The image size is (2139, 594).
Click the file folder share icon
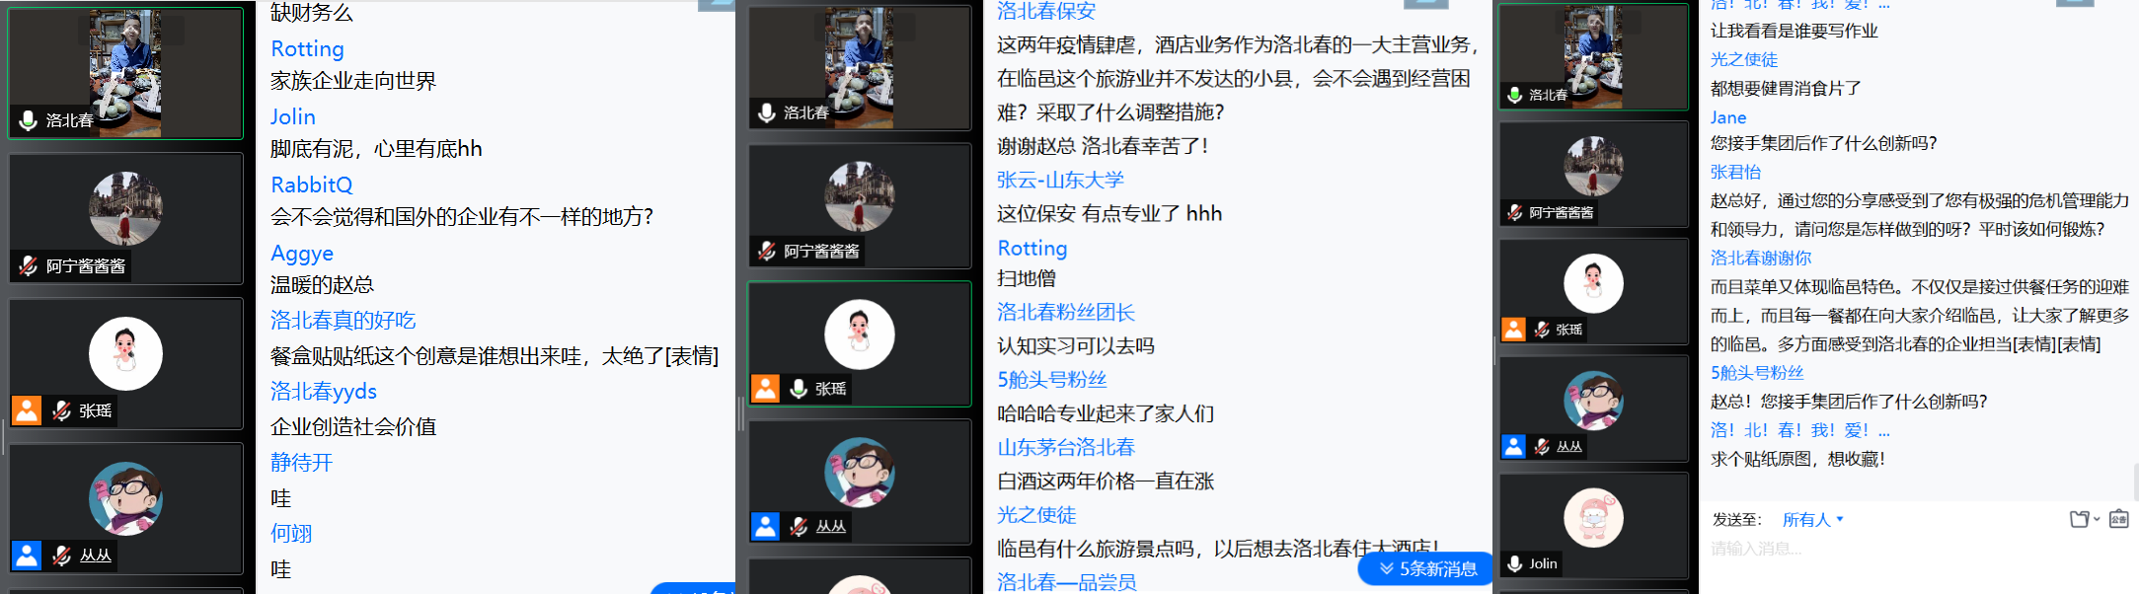(x=2080, y=519)
